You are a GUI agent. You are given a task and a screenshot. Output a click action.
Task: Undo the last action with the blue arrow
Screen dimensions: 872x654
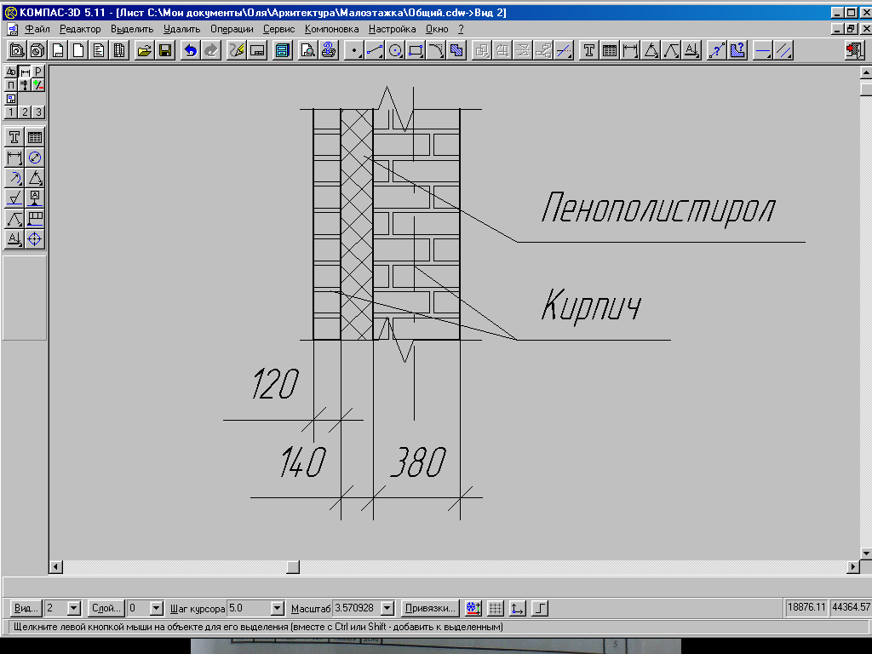(191, 50)
